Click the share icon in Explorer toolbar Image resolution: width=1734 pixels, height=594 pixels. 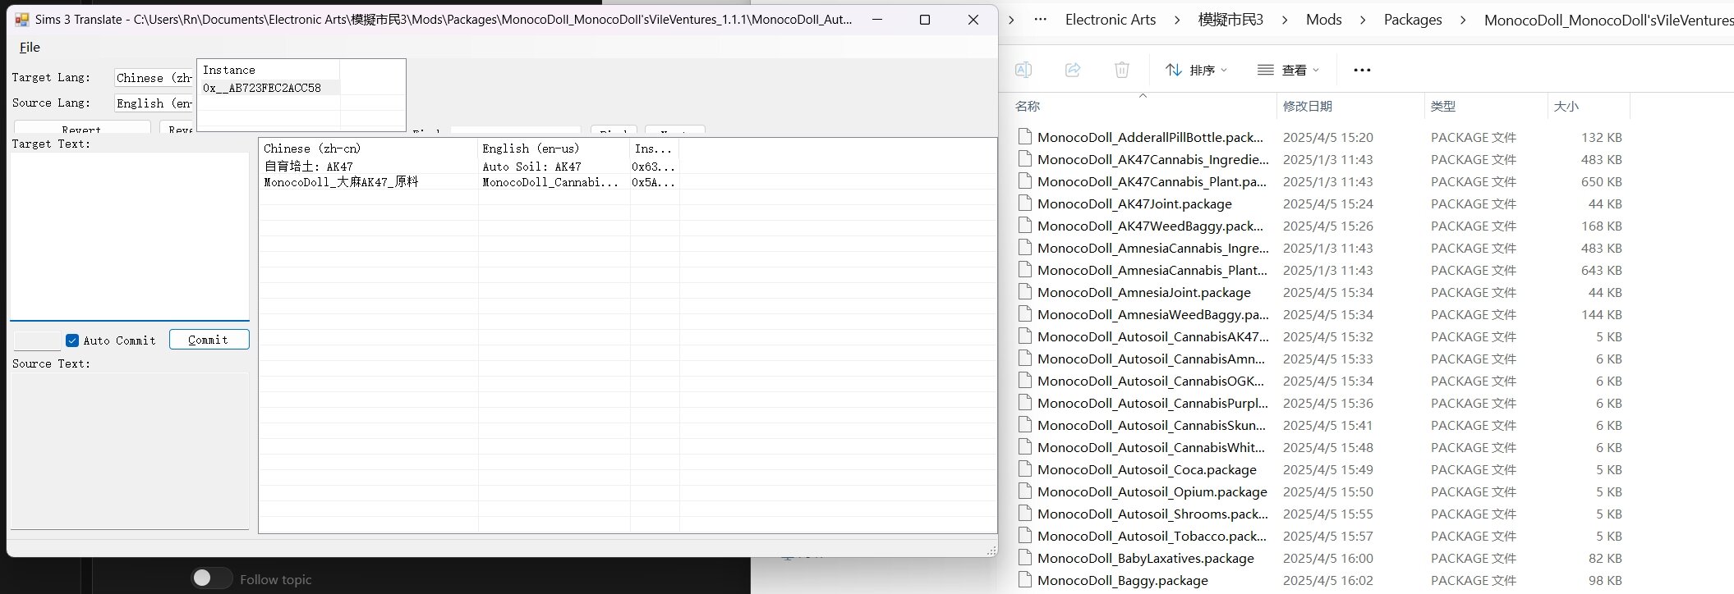coord(1073,70)
